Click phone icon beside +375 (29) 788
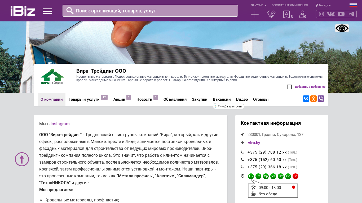This screenshot has height=203, width=362. coord(242,152)
